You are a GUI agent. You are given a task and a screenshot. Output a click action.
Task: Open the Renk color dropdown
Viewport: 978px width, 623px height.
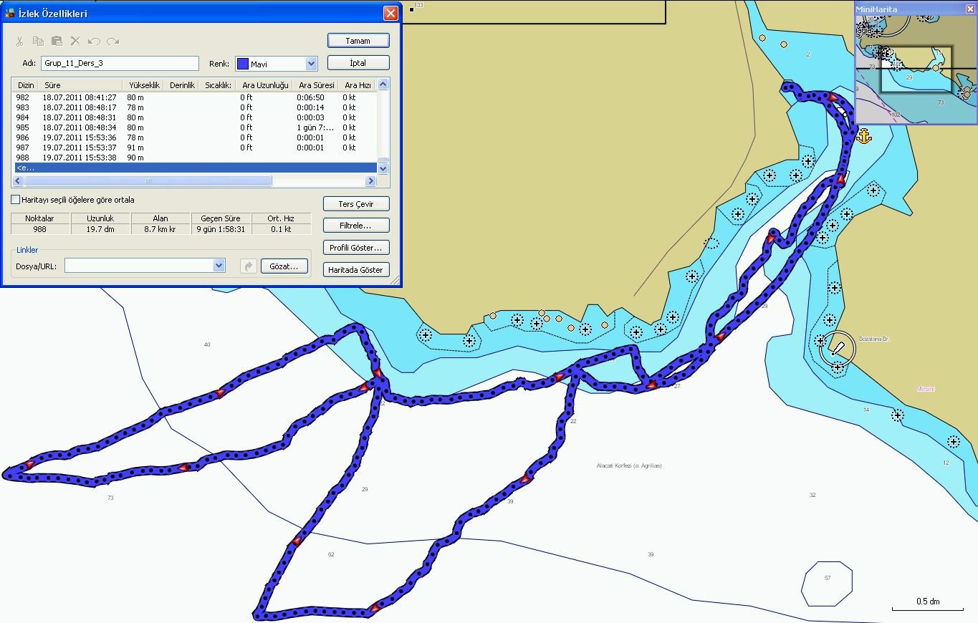point(311,64)
